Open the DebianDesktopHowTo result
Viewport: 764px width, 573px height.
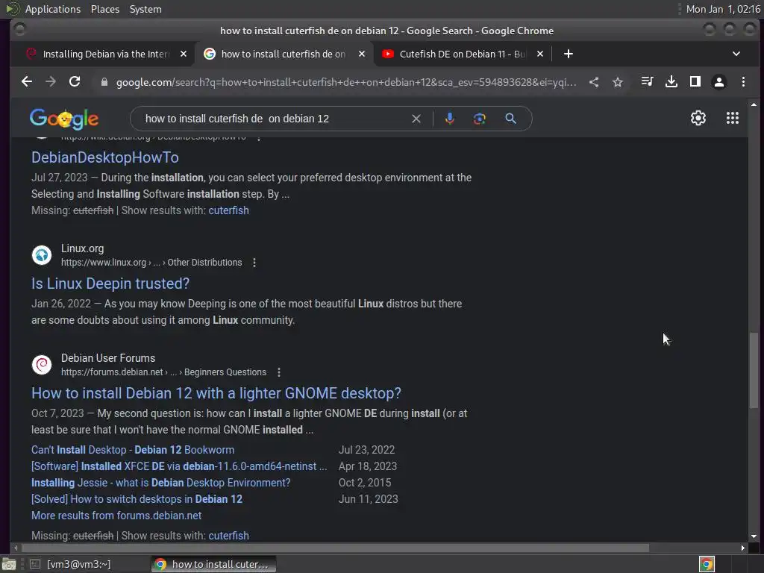(104, 157)
